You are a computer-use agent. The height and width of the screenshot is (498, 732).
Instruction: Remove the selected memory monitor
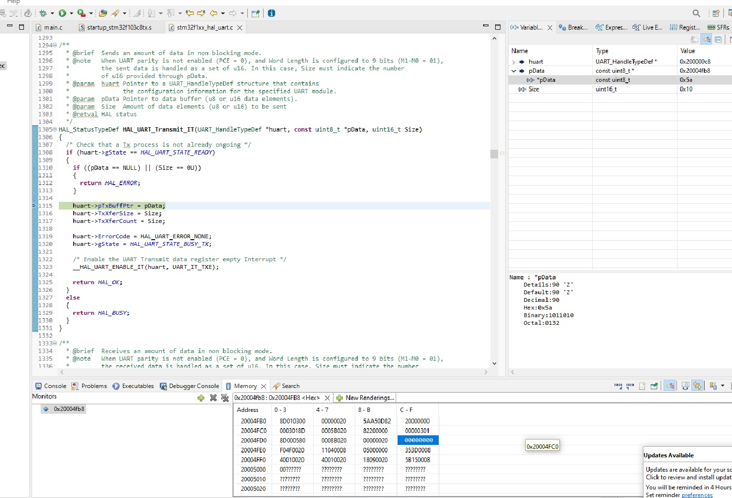coord(213,398)
